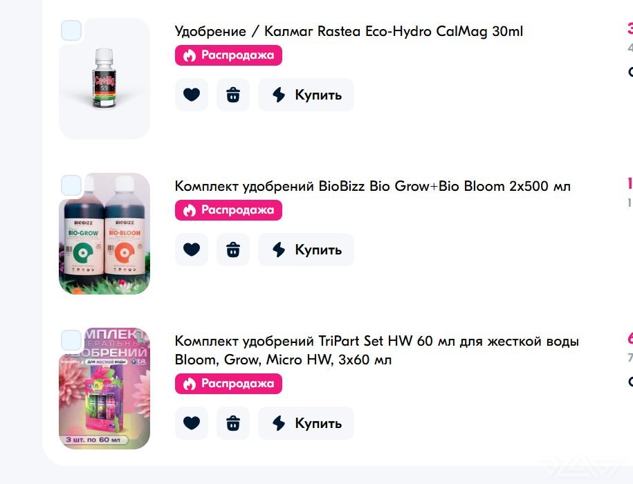Open TriPart pink box product image

pyautogui.click(x=104, y=389)
